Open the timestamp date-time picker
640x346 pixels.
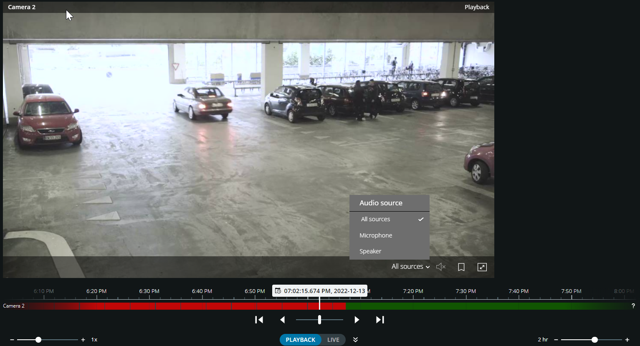click(x=278, y=291)
